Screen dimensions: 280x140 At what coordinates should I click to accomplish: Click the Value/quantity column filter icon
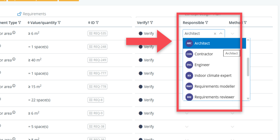coord(59,23)
